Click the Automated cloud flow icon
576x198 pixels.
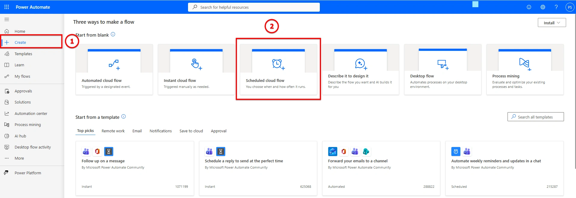(x=114, y=64)
